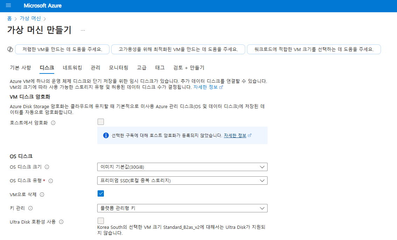Show info tooltip for VM으로 삭제
Image resolution: width=397 pixels, height=240 pixels.
pyautogui.click(x=42, y=195)
